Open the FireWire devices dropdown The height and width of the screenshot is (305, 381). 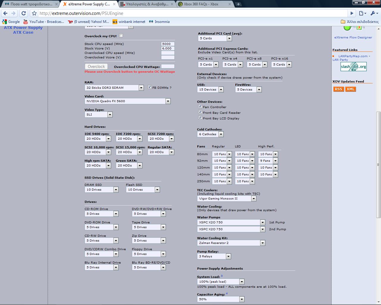(x=249, y=90)
